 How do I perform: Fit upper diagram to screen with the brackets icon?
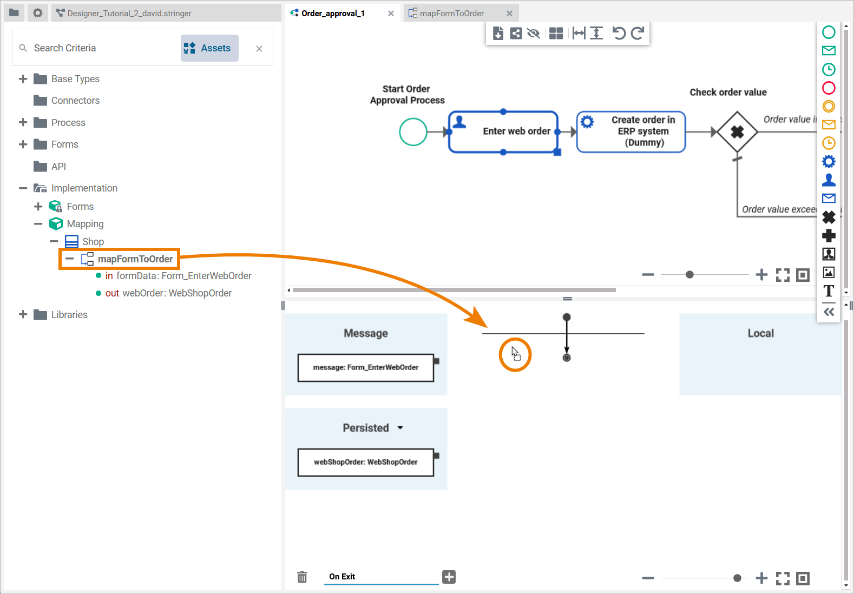coord(783,275)
